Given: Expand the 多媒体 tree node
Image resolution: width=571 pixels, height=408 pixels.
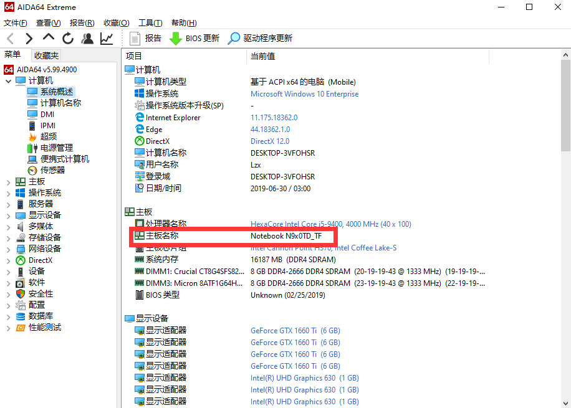Looking at the screenshot, I should click(8, 227).
